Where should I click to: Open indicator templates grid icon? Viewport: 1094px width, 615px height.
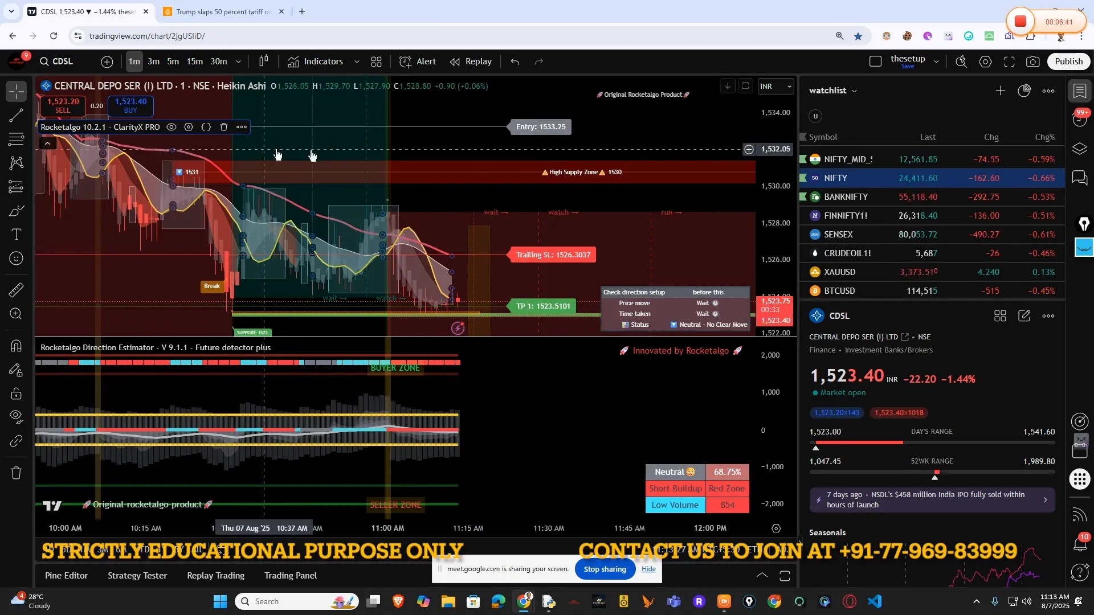click(x=377, y=61)
